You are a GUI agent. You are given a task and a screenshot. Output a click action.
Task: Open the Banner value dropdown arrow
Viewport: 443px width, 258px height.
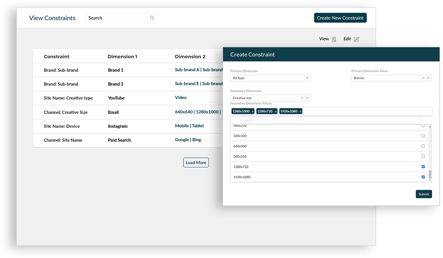(x=428, y=78)
